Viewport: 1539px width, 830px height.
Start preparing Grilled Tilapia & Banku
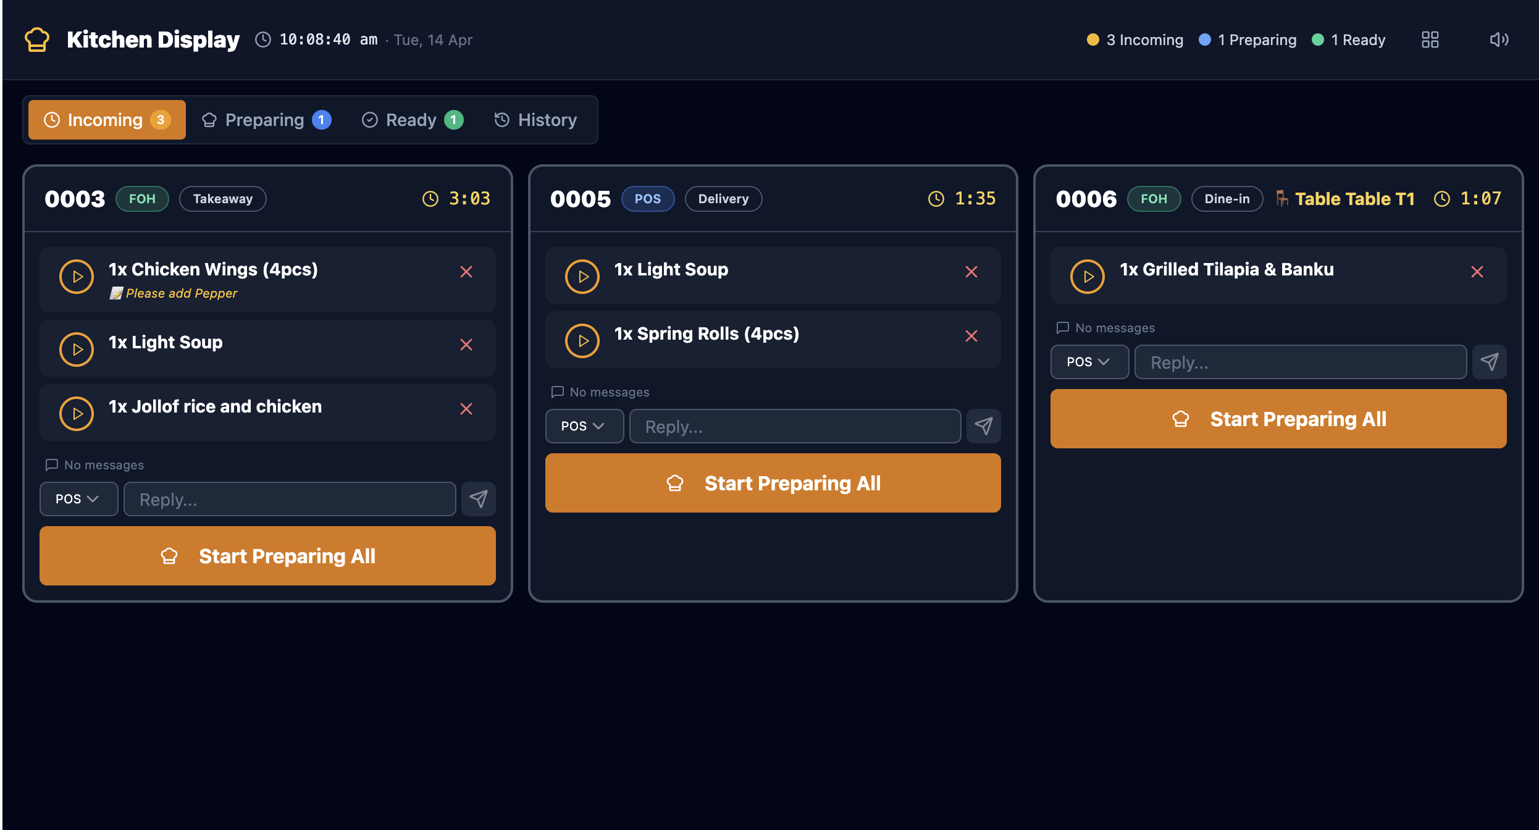(1088, 277)
